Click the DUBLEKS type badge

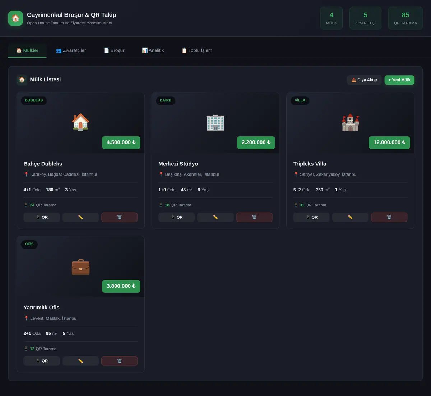[x=34, y=100]
